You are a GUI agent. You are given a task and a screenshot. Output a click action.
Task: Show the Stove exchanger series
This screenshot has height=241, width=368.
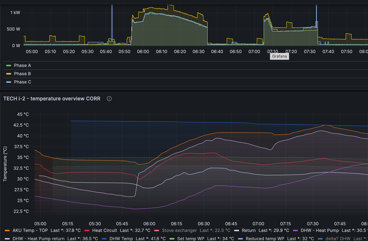[x=180, y=230]
